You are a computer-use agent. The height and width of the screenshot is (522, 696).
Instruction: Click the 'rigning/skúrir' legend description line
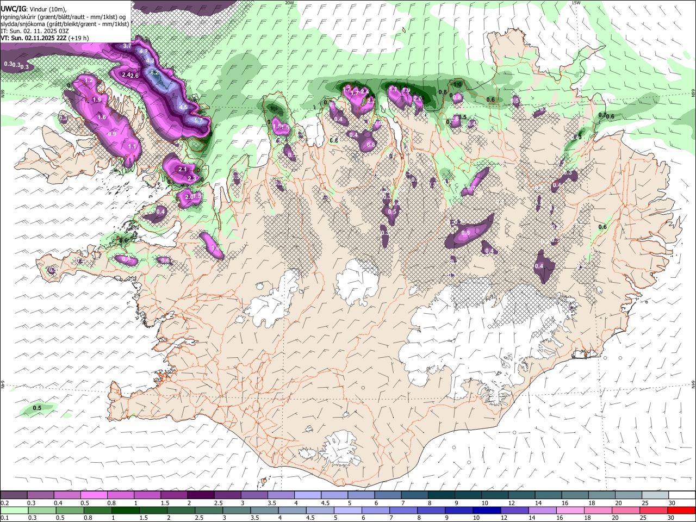[63, 17]
